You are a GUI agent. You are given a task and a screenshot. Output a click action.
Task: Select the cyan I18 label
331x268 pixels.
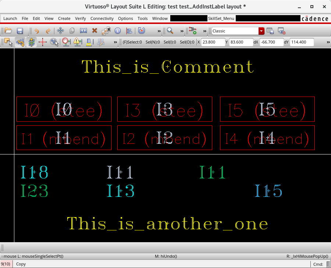[35, 172]
